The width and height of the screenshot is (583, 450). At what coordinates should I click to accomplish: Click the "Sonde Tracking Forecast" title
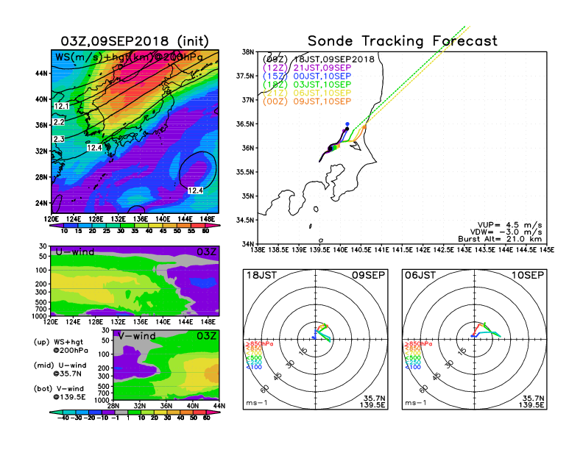pyautogui.click(x=403, y=40)
